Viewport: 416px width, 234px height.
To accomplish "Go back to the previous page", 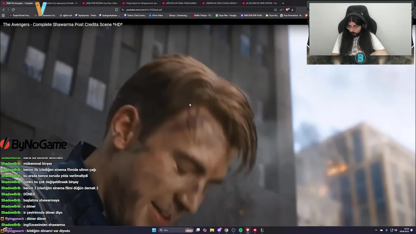I will point(4,10).
